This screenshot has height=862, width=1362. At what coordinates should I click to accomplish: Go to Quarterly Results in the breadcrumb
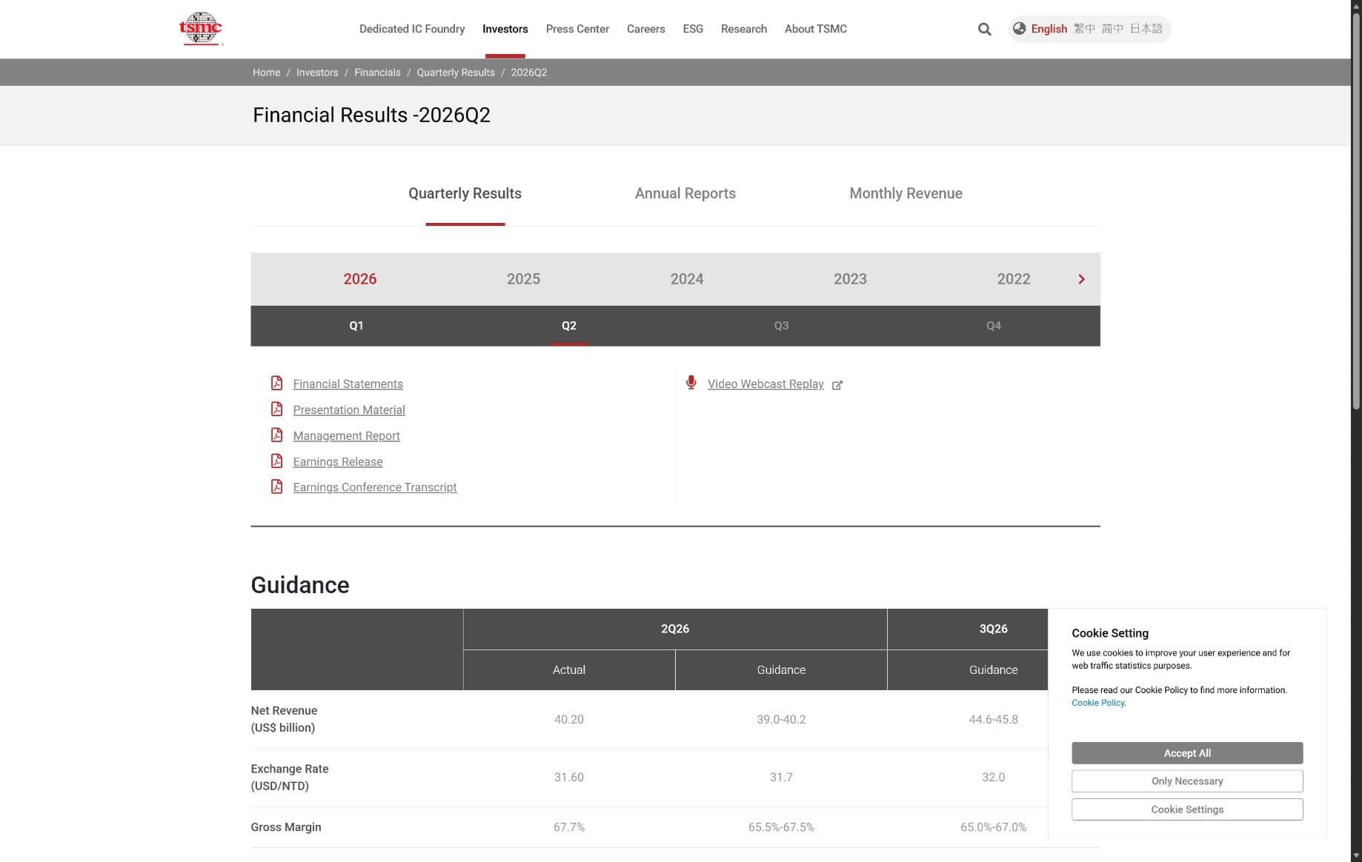click(456, 73)
